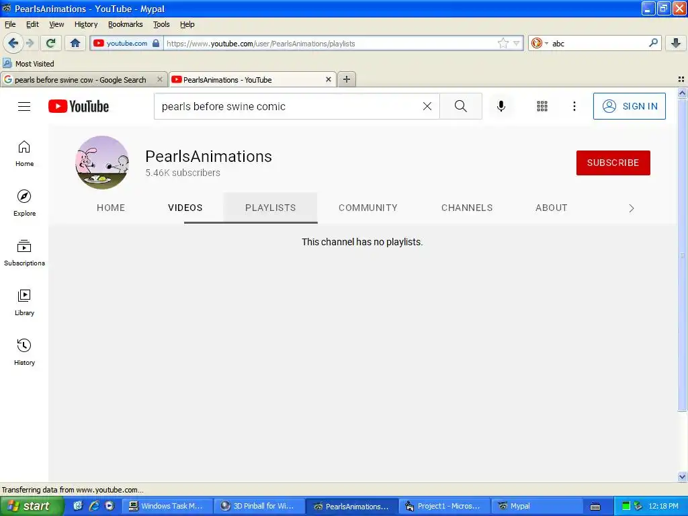Open Explore in the sidebar
Image resolution: width=688 pixels, height=516 pixels.
coord(25,203)
